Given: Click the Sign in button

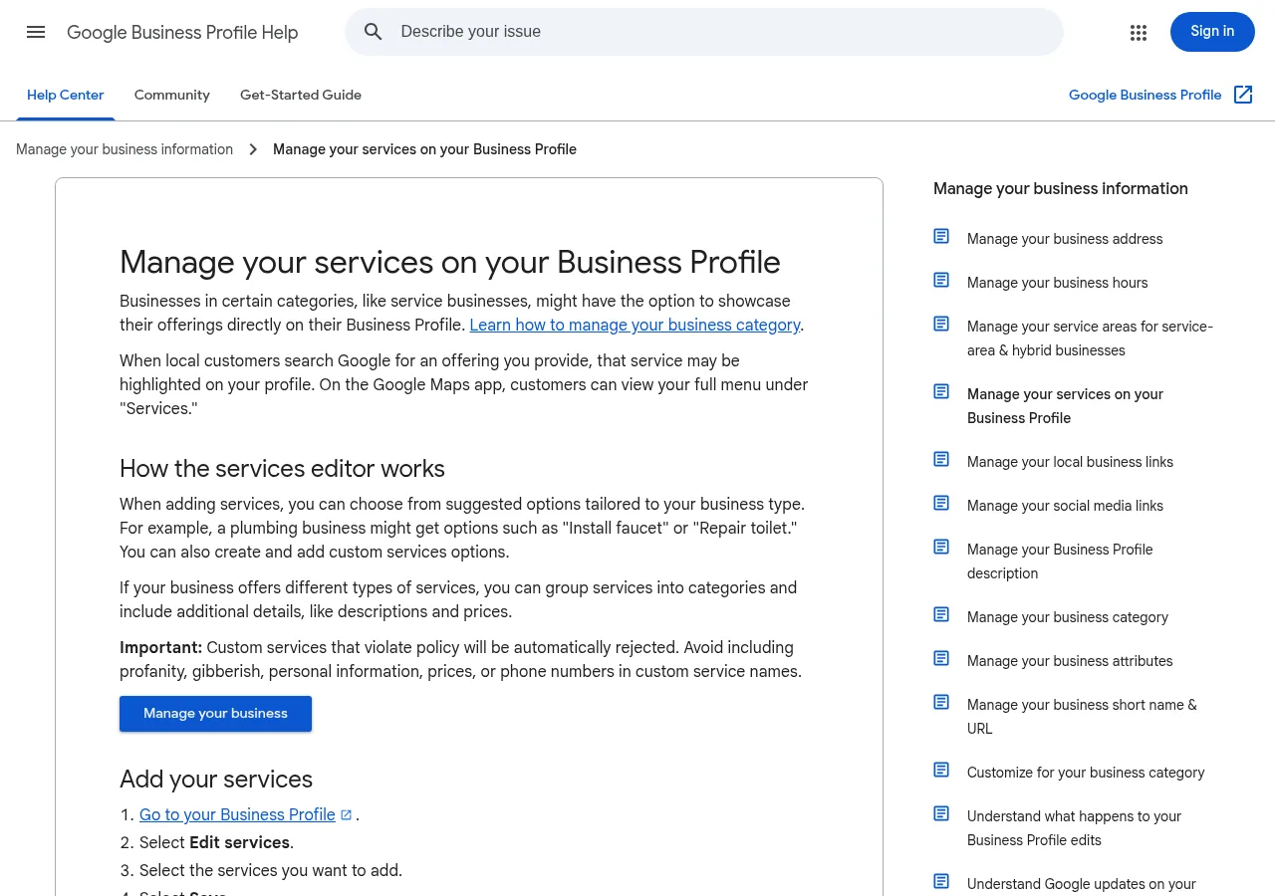Looking at the screenshot, I should pyautogui.click(x=1212, y=32).
